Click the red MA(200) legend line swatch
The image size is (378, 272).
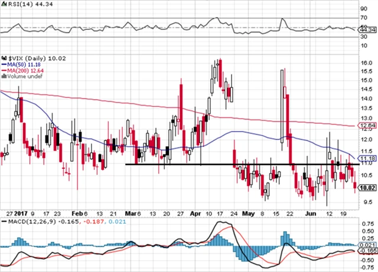pyautogui.click(x=5, y=70)
